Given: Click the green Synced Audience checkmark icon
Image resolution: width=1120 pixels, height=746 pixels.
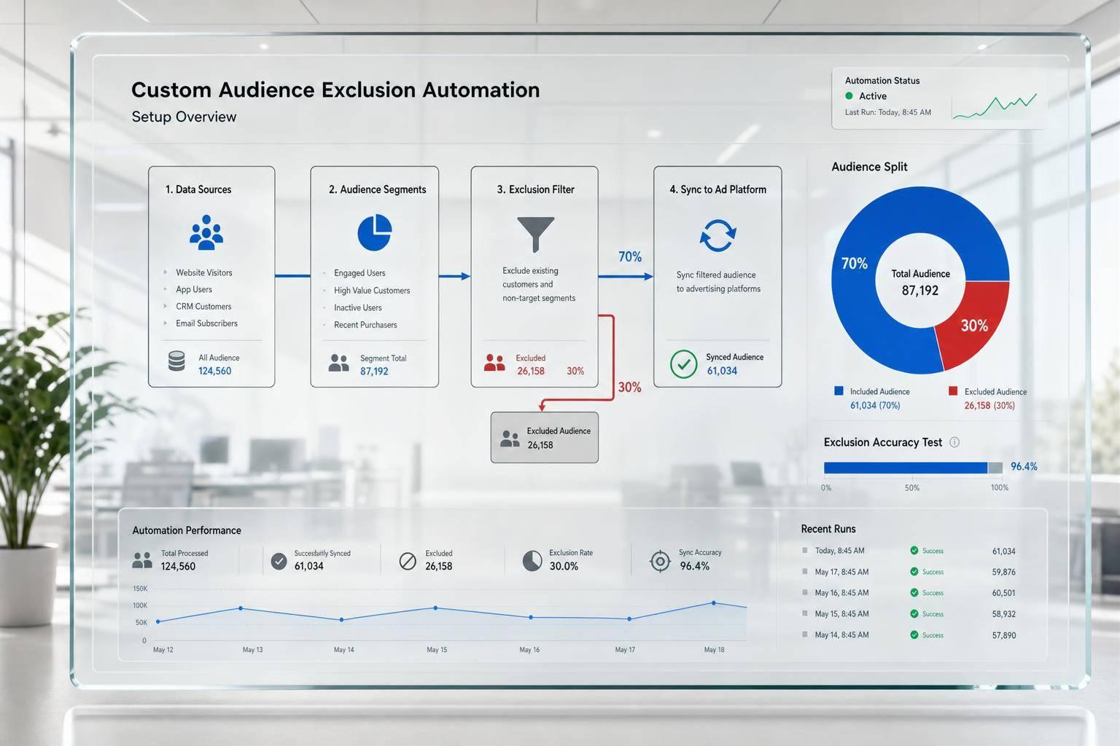Looking at the screenshot, I should 683,364.
